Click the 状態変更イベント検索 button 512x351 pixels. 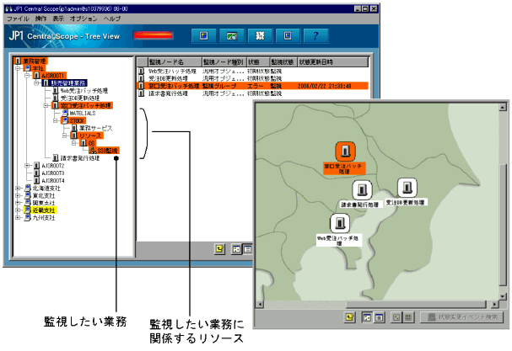click(x=461, y=317)
